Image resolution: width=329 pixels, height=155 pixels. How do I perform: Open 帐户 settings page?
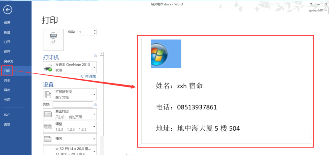7,115
